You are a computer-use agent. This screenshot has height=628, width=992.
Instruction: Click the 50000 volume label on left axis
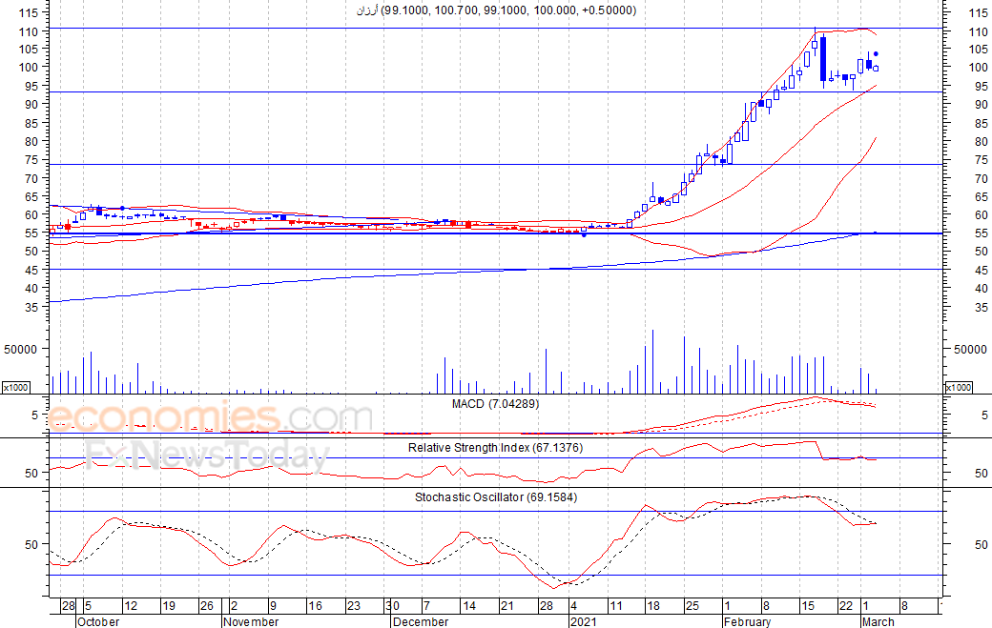21,349
